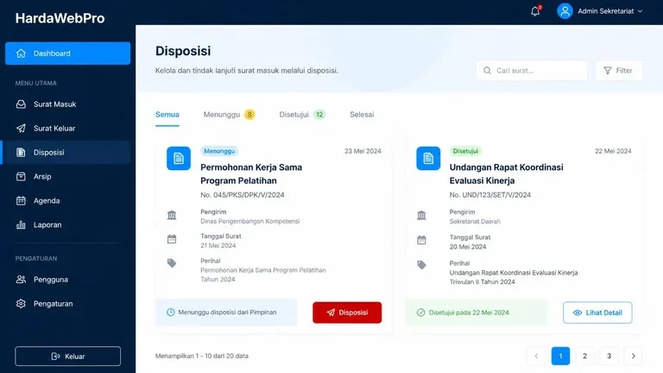Go to next page arrow
The height and width of the screenshot is (373, 663).
pyautogui.click(x=634, y=356)
